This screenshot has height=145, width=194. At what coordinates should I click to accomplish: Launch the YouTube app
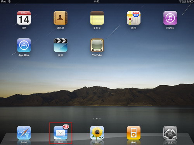pos(97,45)
